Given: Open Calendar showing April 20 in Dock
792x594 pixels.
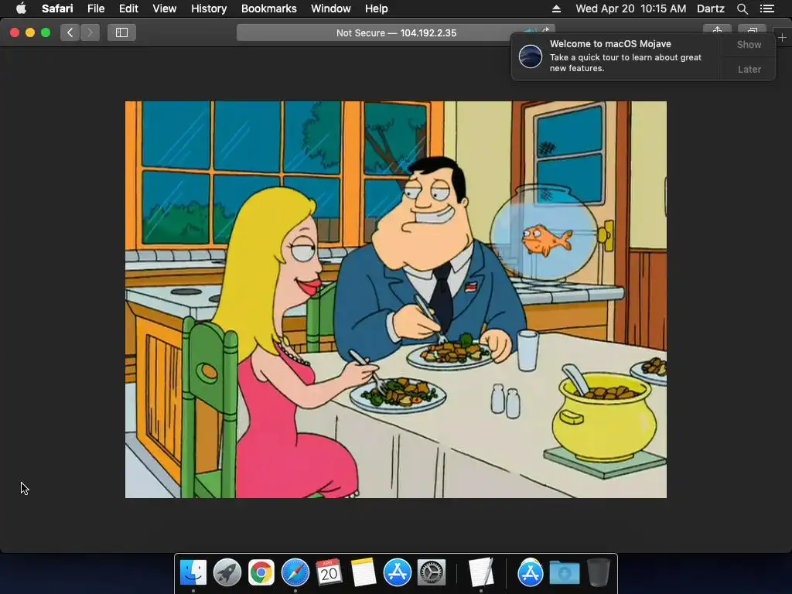Looking at the screenshot, I should tap(329, 572).
